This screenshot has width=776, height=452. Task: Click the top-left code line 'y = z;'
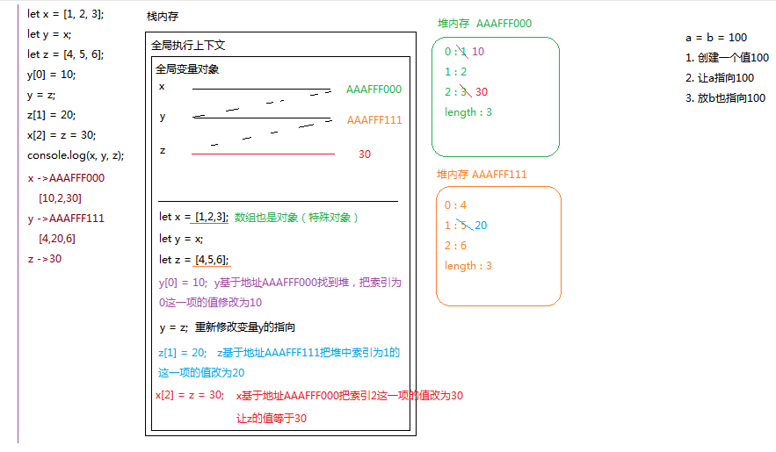[x=41, y=95]
